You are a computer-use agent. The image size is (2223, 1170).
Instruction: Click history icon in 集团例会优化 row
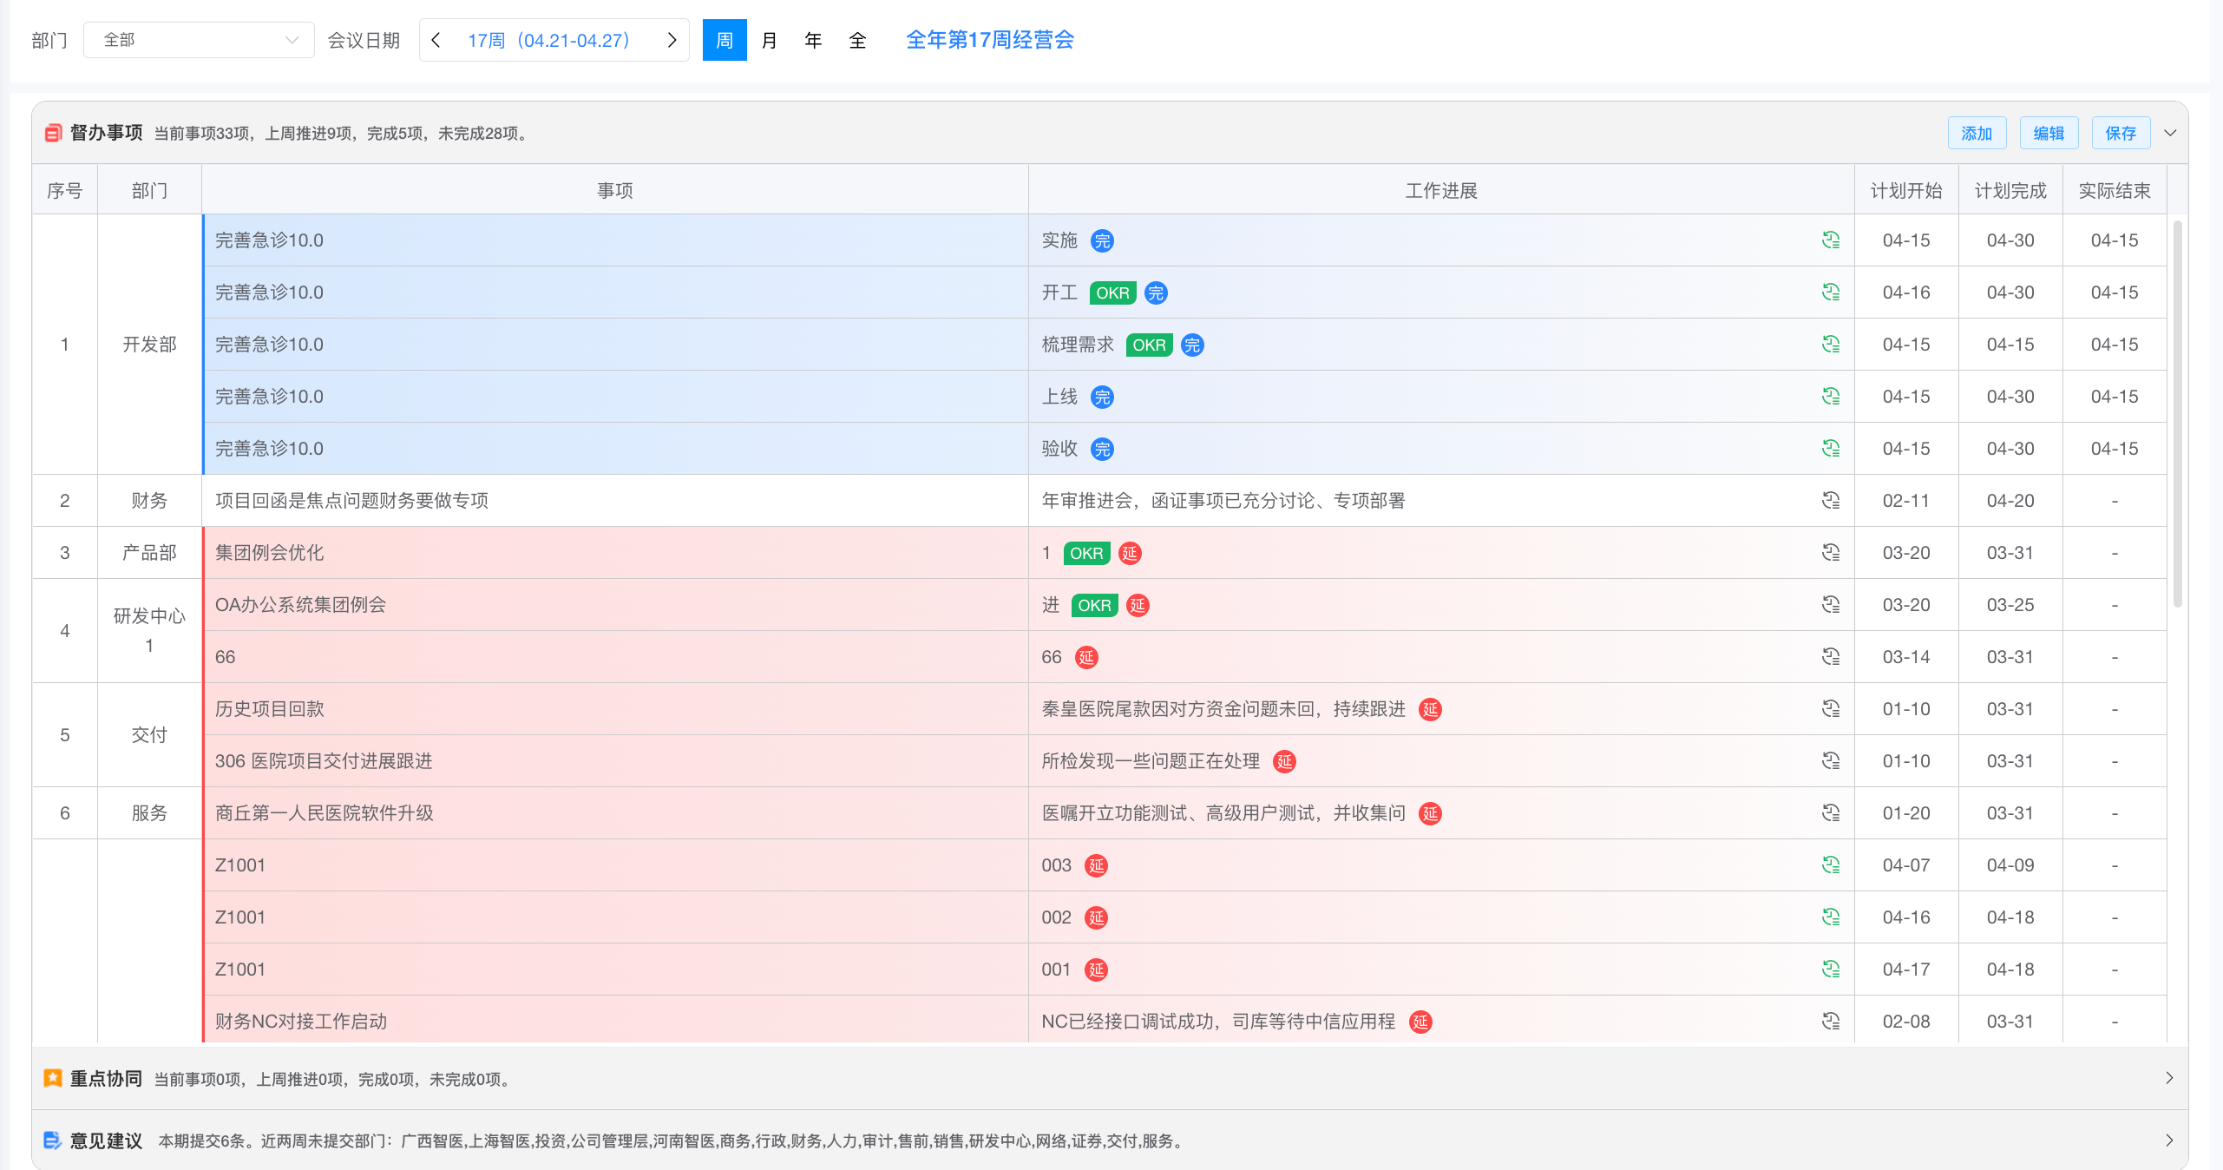tap(1831, 553)
